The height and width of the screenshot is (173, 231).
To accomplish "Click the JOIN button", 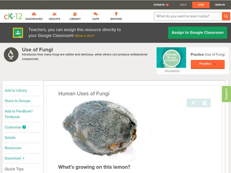I will (201, 5).
